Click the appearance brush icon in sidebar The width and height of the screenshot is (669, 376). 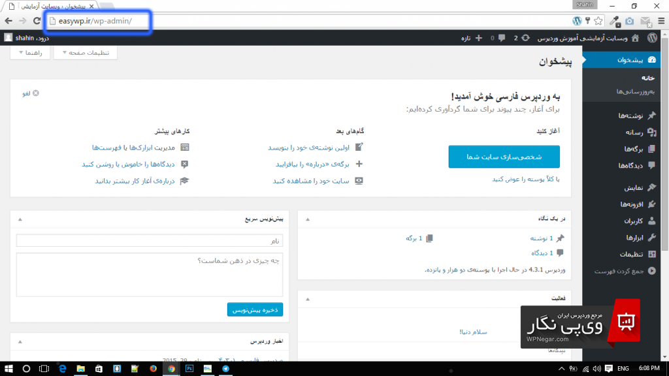(651, 187)
